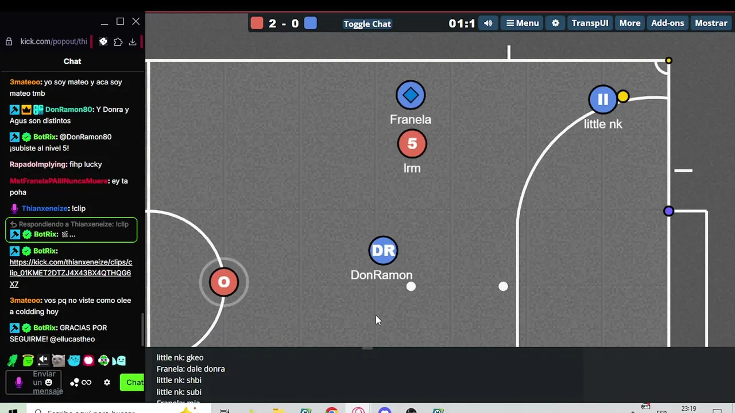735x413 pixels.
Task: Open the kick.com clip link
Action: (x=71, y=273)
